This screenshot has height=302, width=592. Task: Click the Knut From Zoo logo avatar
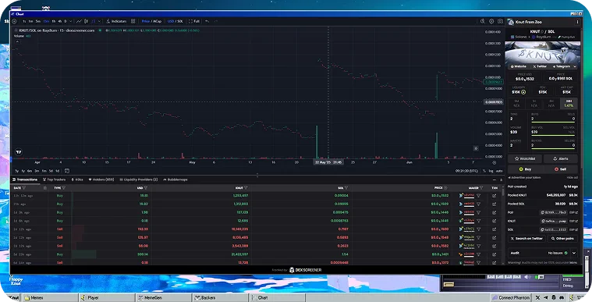(x=511, y=23)
